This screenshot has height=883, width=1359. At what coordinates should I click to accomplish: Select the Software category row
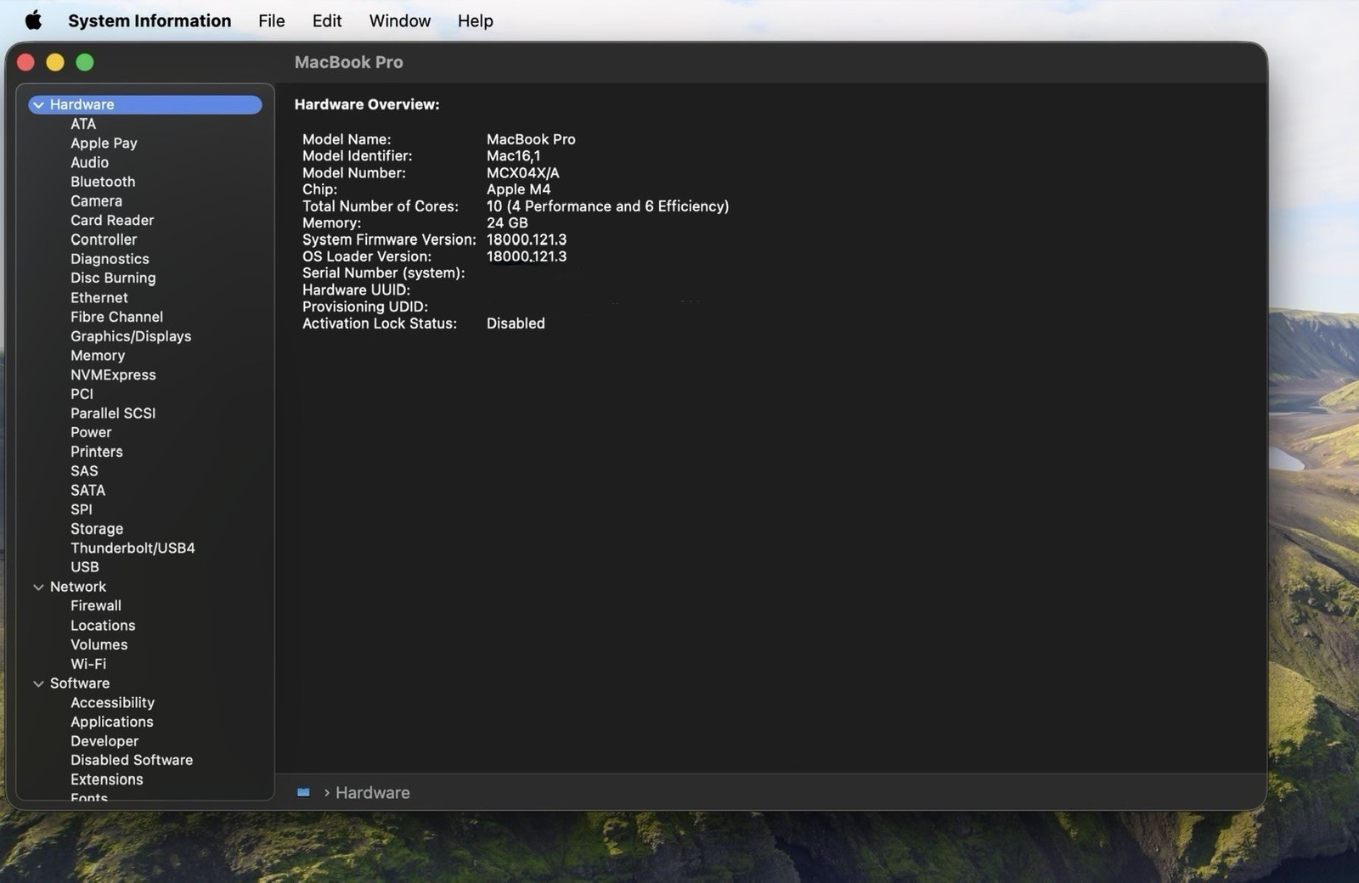click(144, 683)
